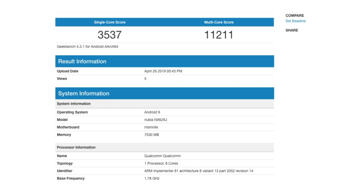Select the upload date April 26 2019 value
342x192 pixels.
163,71
